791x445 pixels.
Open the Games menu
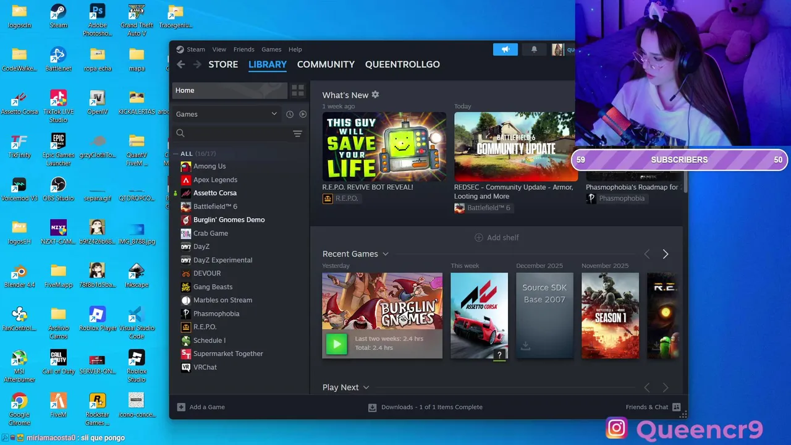(x=271, y=49)
